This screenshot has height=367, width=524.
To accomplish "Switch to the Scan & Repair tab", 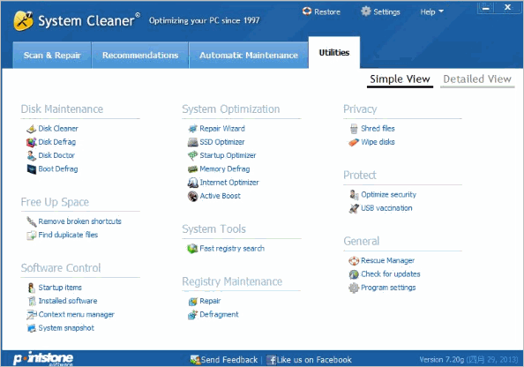I will point(52,56).
